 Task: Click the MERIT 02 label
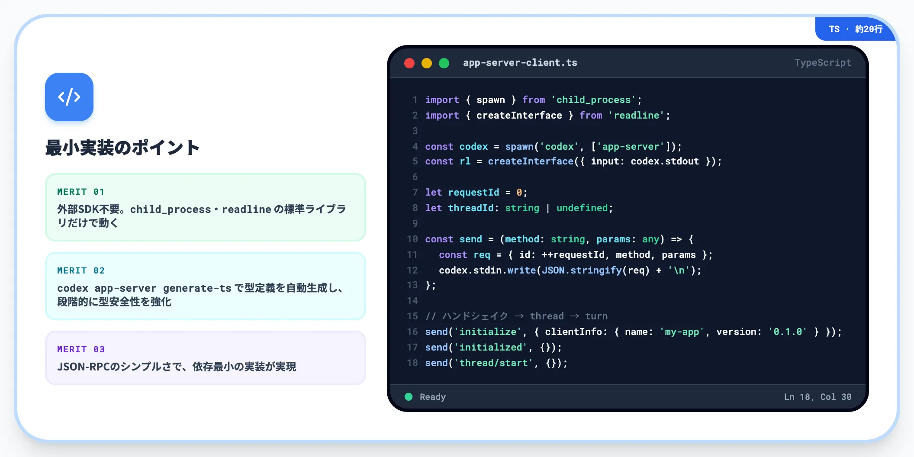pyautogui.click(x=81, y=270)
